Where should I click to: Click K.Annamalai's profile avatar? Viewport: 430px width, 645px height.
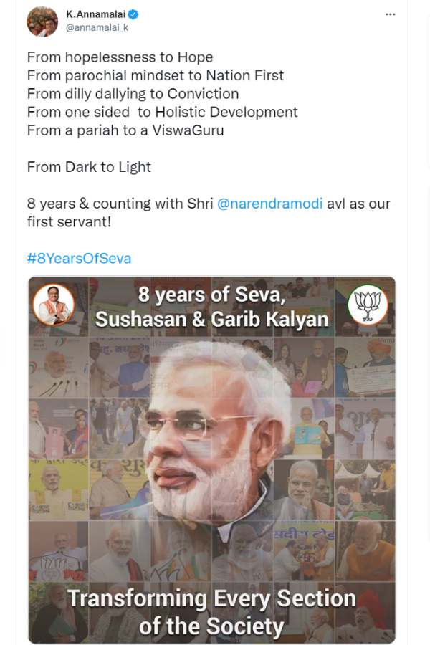coord(42,21)
